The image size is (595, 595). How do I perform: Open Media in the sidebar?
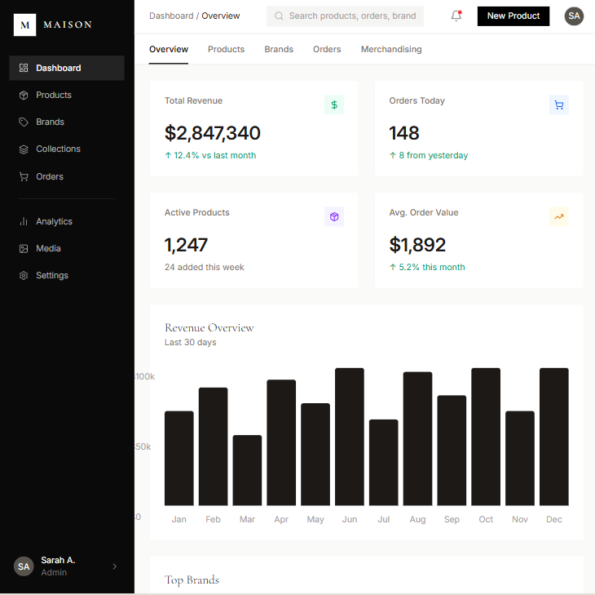click(48, 248)
